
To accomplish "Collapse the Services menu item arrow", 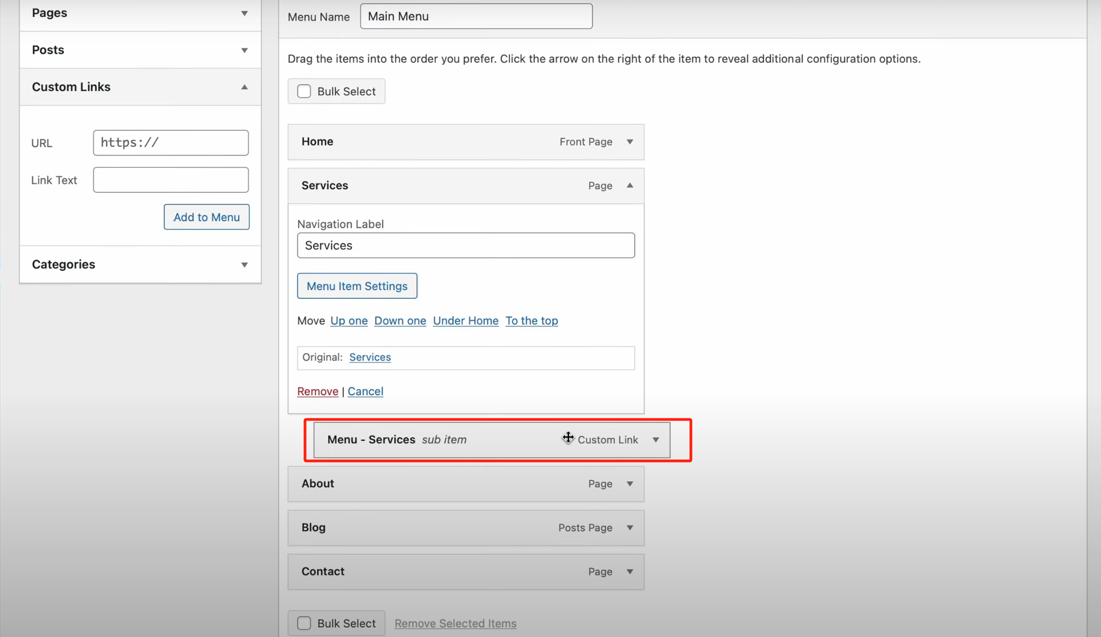I will click(x=629, y=185).
